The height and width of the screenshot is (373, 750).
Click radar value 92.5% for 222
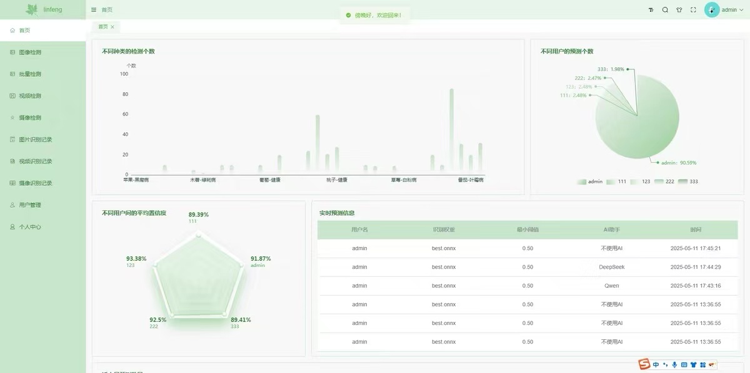(x=157, y=320)
